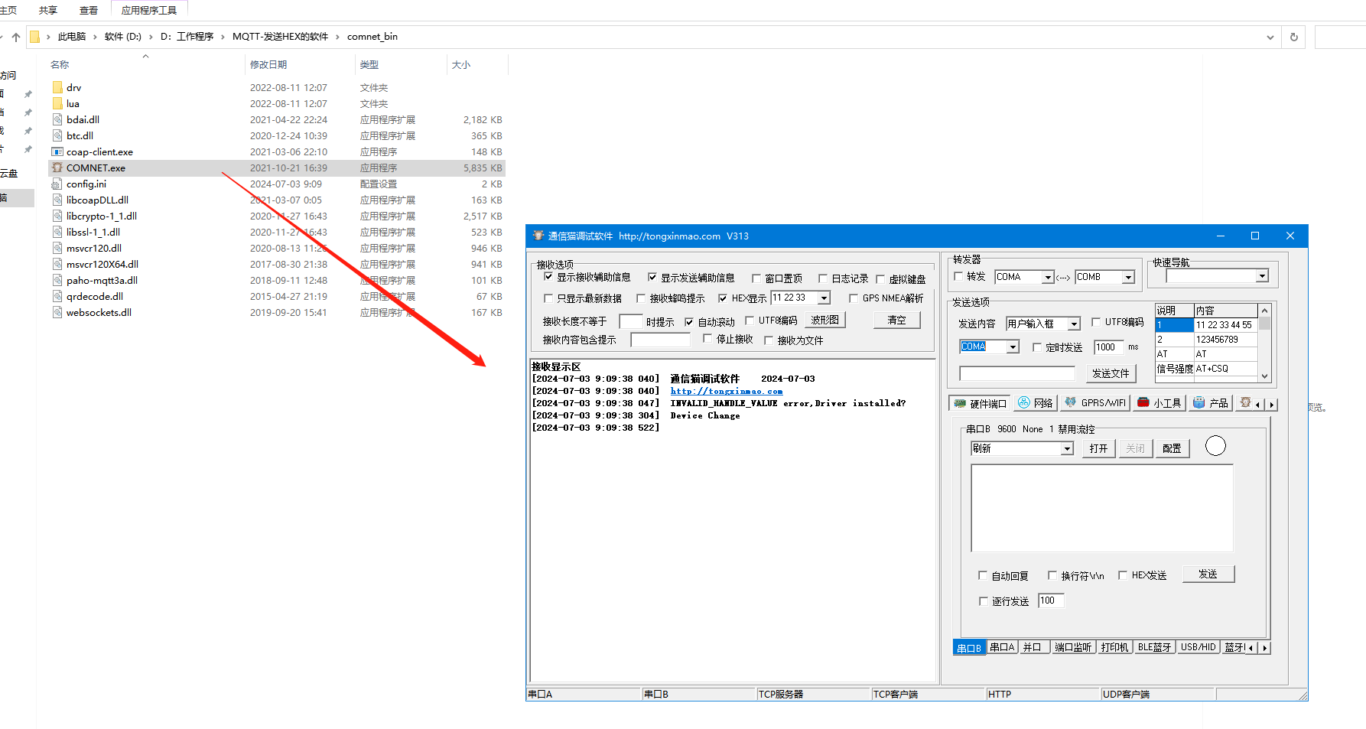Open the 刷新 serial port dropdown
The image size is (1366, 729).
click(1067, 449)
